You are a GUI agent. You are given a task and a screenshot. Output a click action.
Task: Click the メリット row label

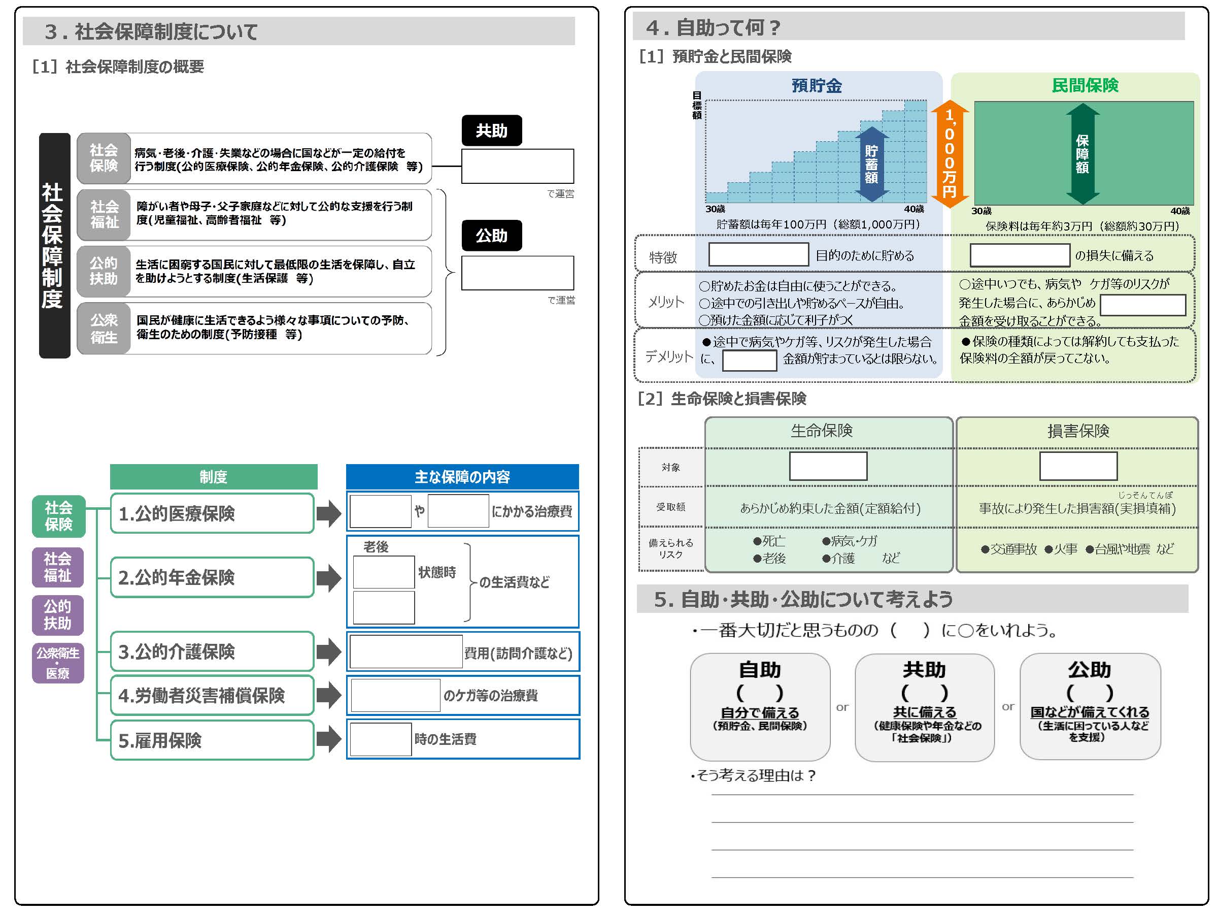[x=666, y=302]
